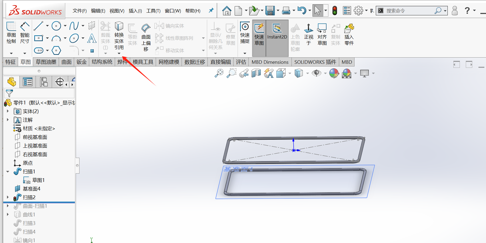
Task: Click the Section View icon
Action: click(256, 73)
